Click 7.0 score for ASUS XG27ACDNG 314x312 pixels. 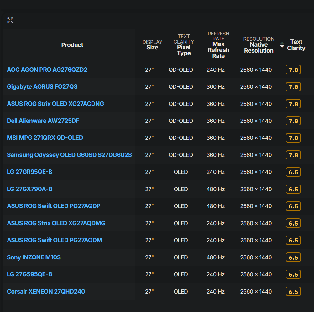pos(293,104)
